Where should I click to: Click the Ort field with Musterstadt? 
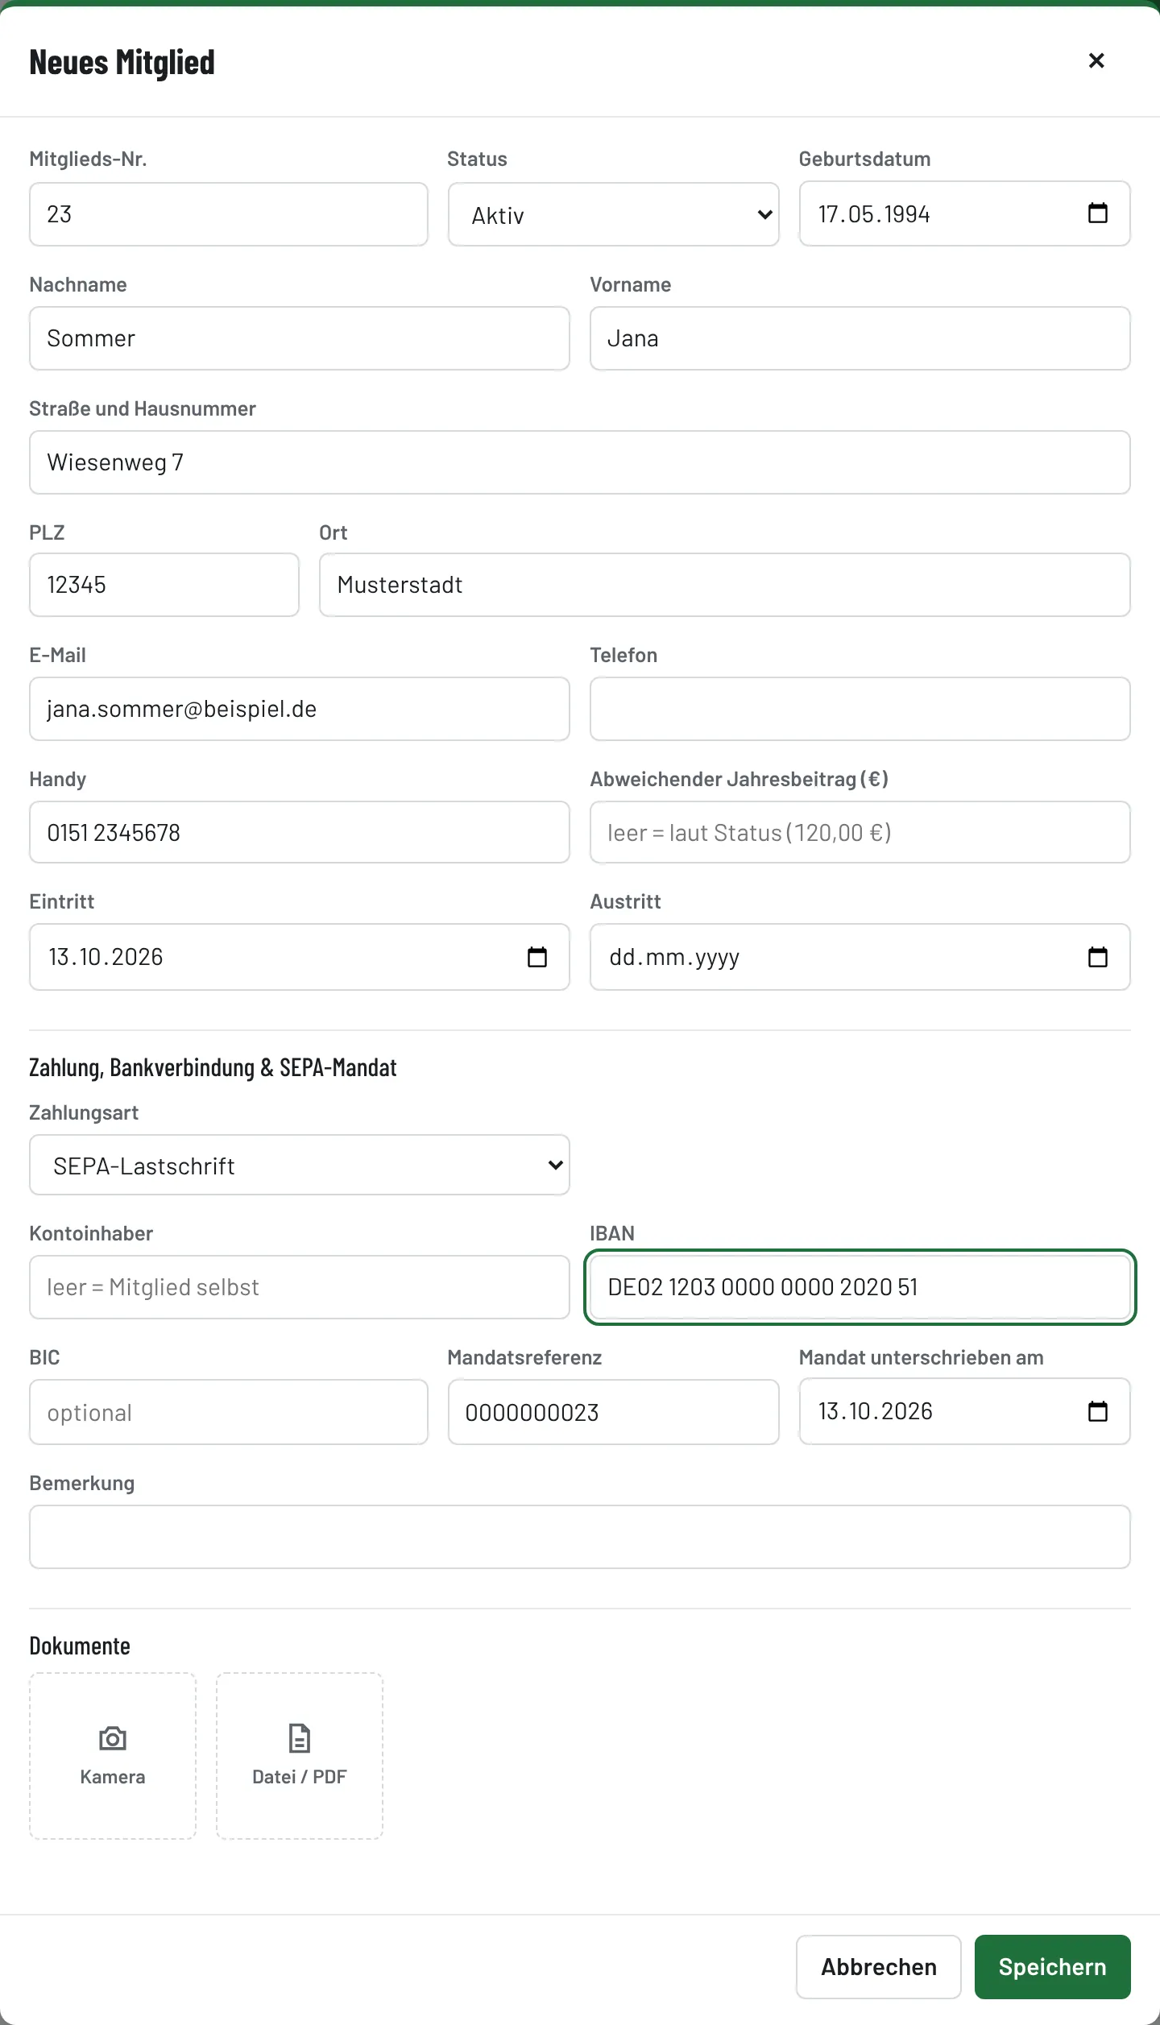coord(725,585)
